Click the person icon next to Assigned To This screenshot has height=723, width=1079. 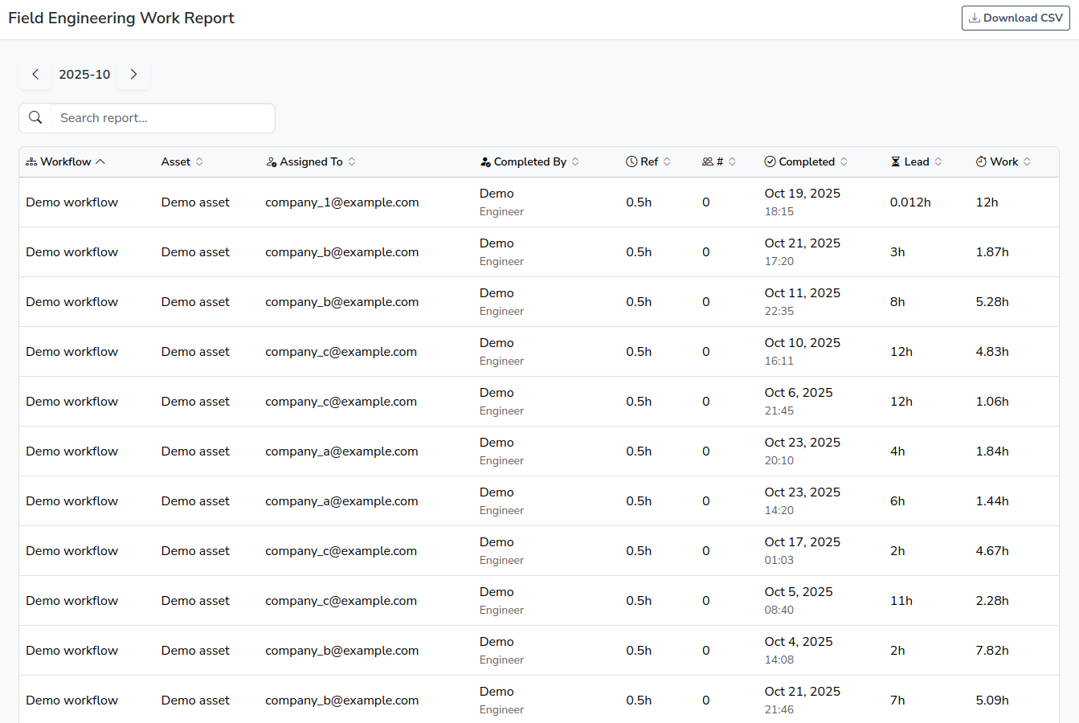[x=272, y=161]
